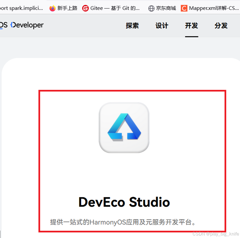Select the 开发 navigation tab
This screenshot has width=240, height=238.
click(191, 26)
